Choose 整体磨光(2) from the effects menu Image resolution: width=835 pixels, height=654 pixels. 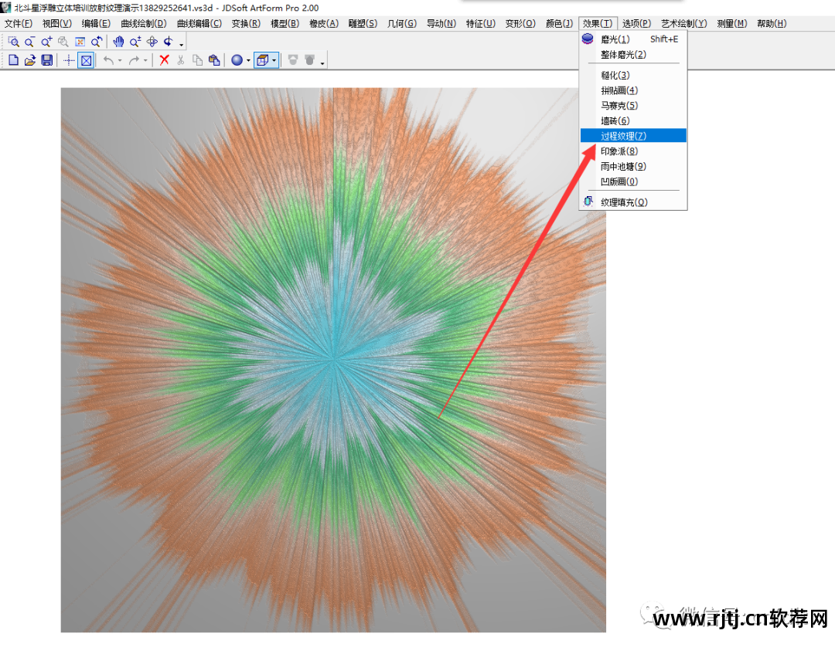pos(633,55)
